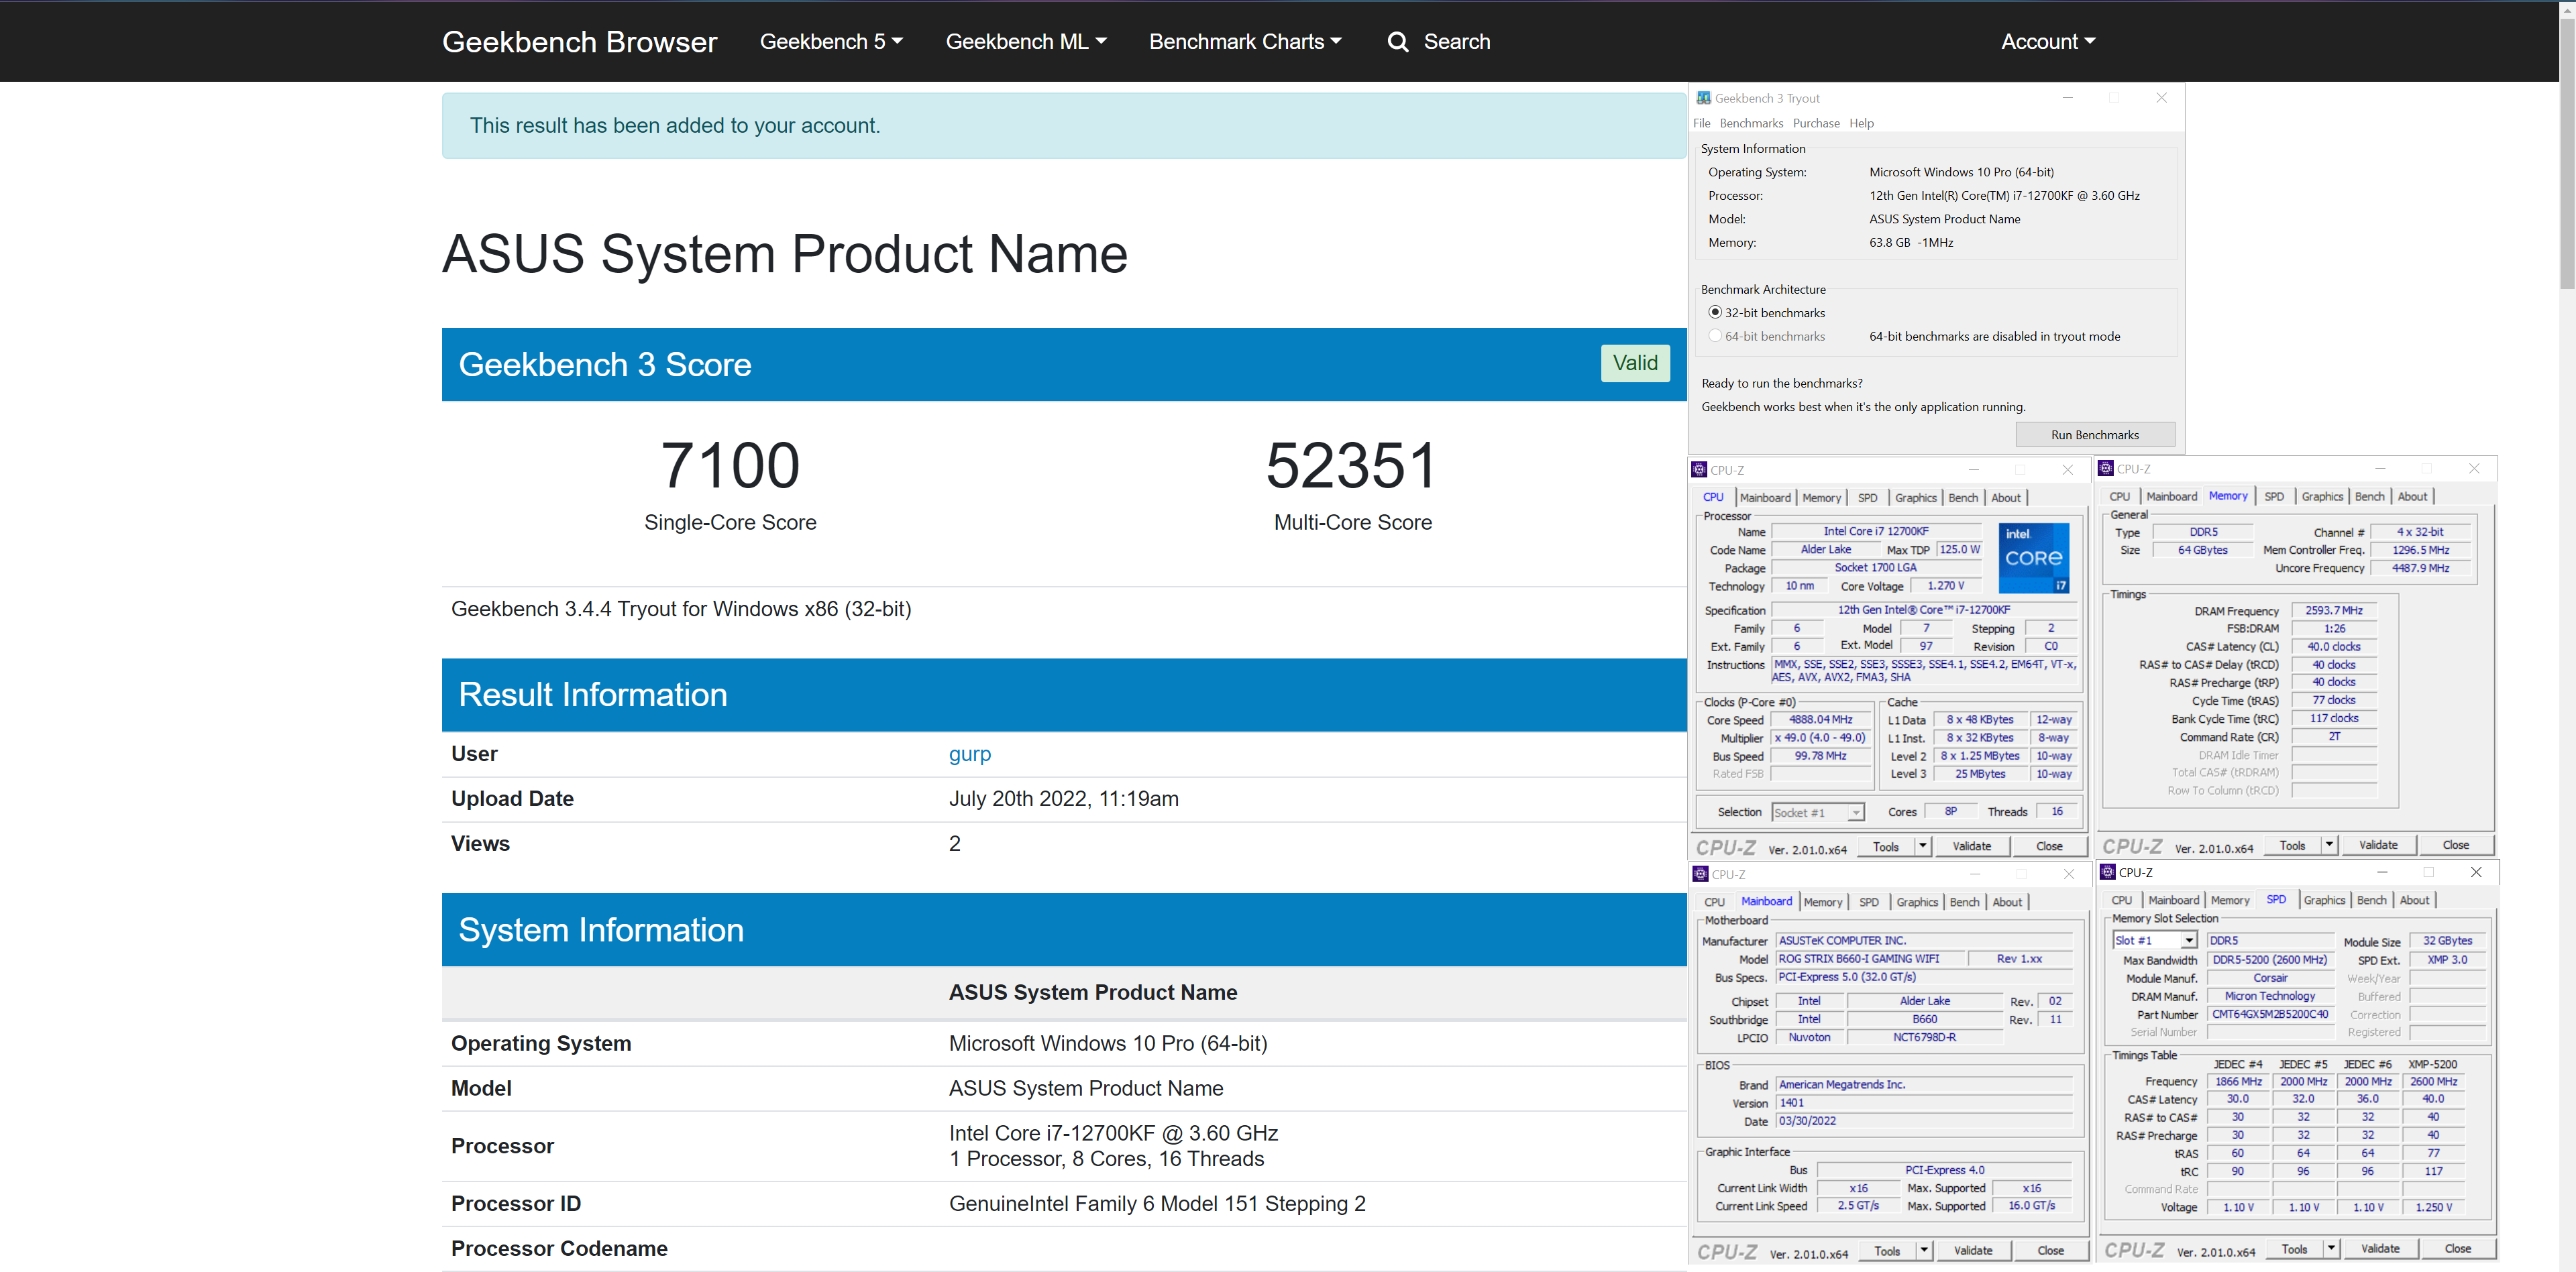Open the Slot #1 memory slot dropdown
Image resolution: width=2576 pixels, height=1272 pixels.
[2154, 940]
